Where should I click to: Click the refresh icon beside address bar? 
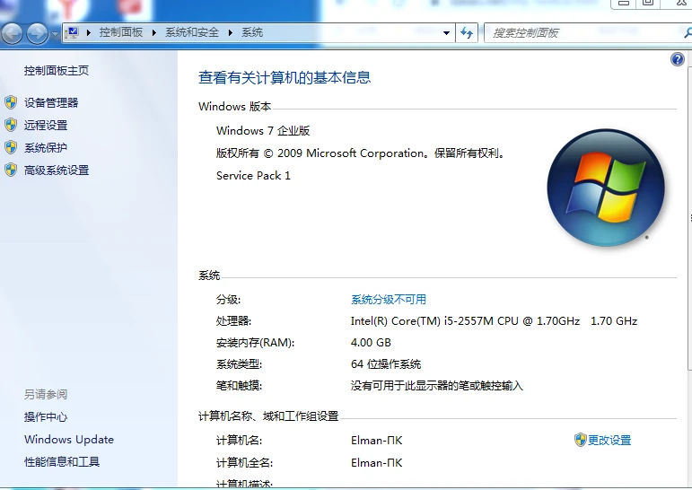467,33
